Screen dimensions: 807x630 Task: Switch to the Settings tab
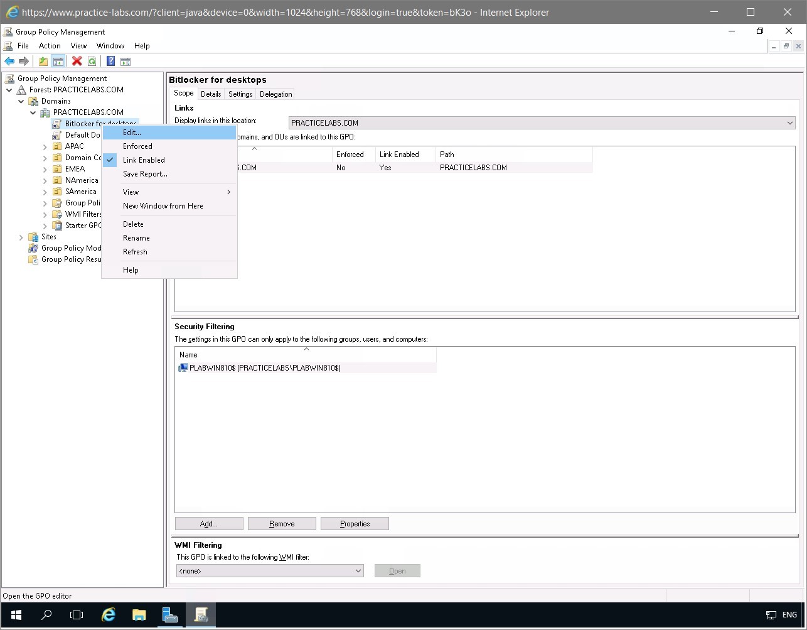point(240,94)
